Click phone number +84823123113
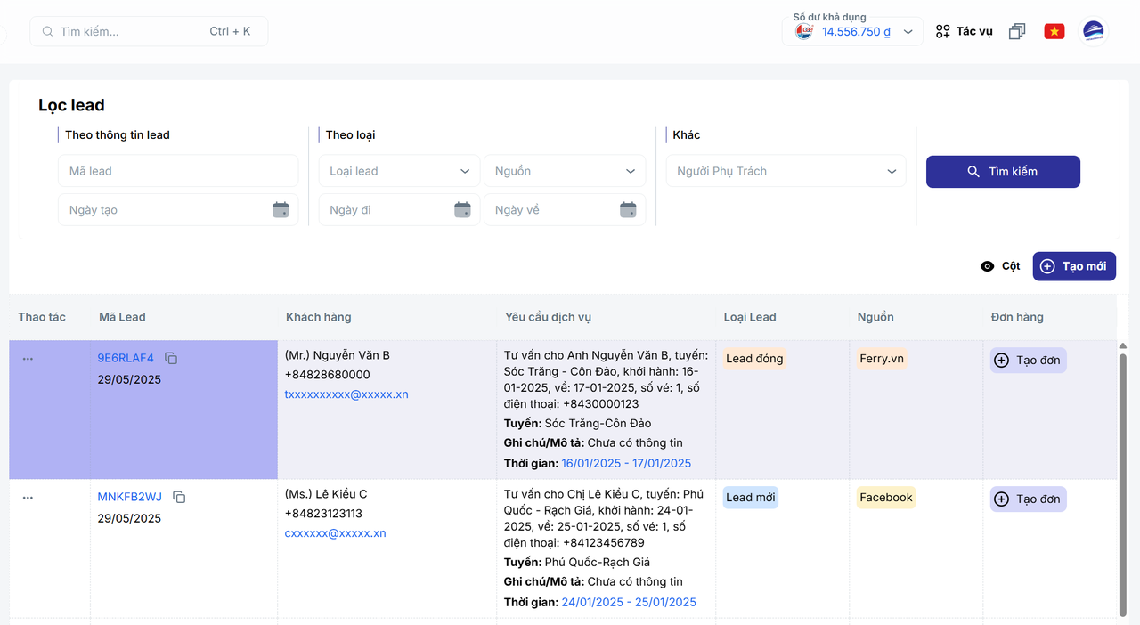This screenshot has height=625, width=1140. [x=323, y=514]
